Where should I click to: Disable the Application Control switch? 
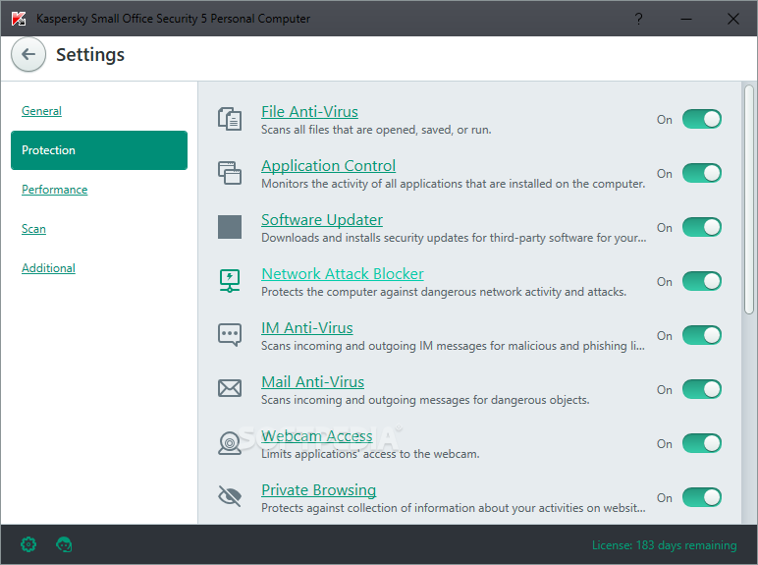(702, 173)
